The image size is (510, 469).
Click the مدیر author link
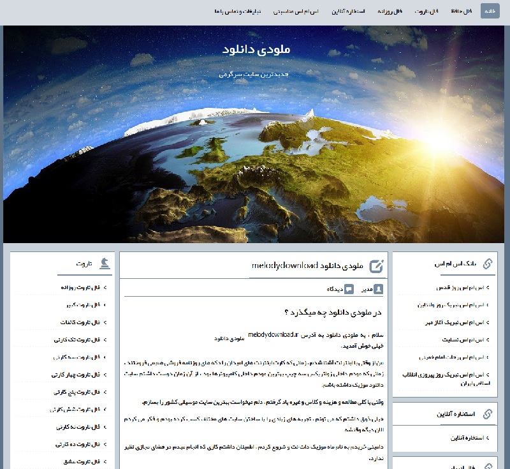(367, 289)
